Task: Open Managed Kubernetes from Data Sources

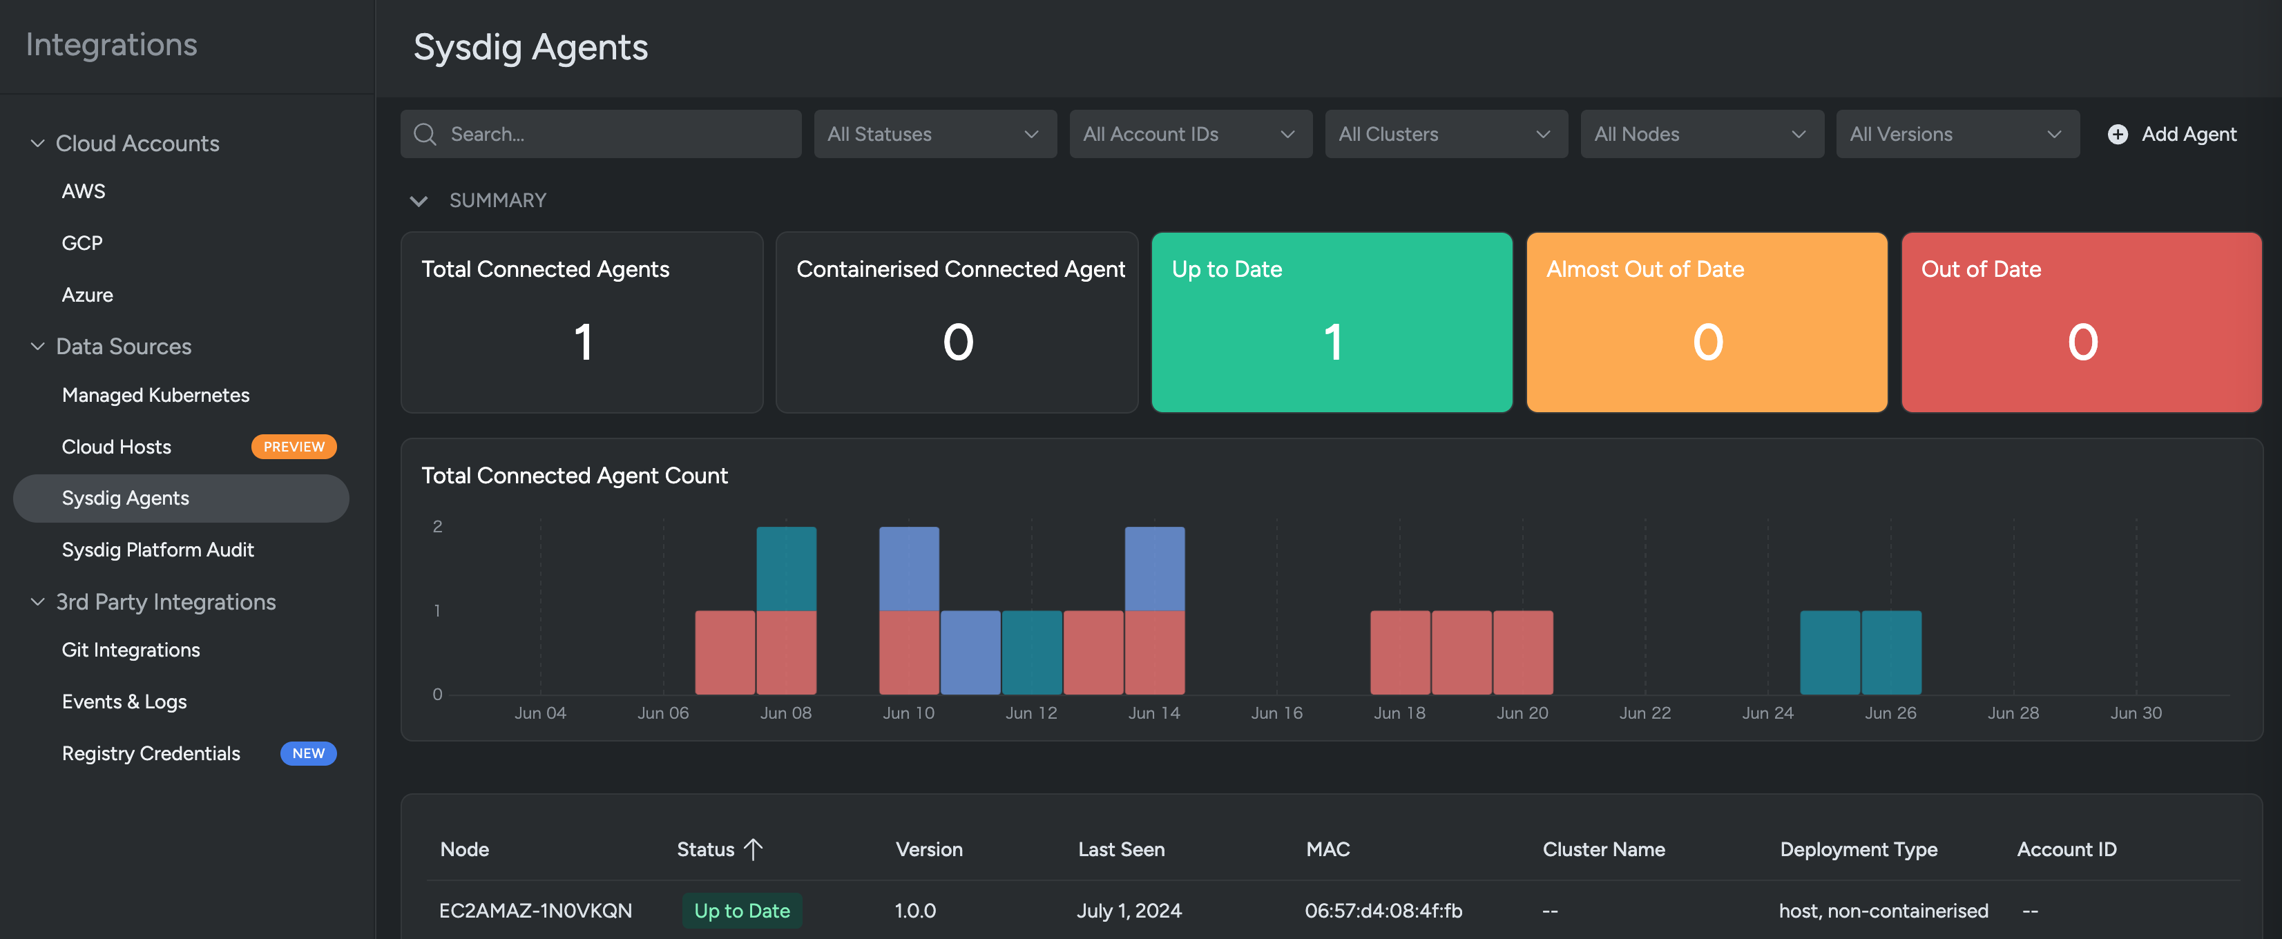Action: point(156,395)
